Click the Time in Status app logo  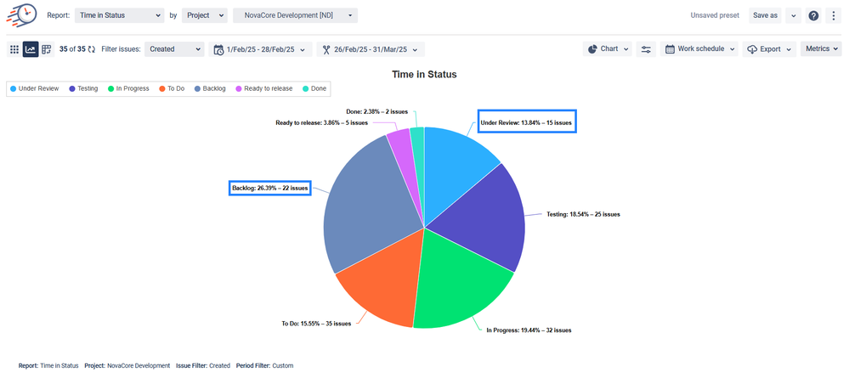pyautogui.click(x=21, y=14)
